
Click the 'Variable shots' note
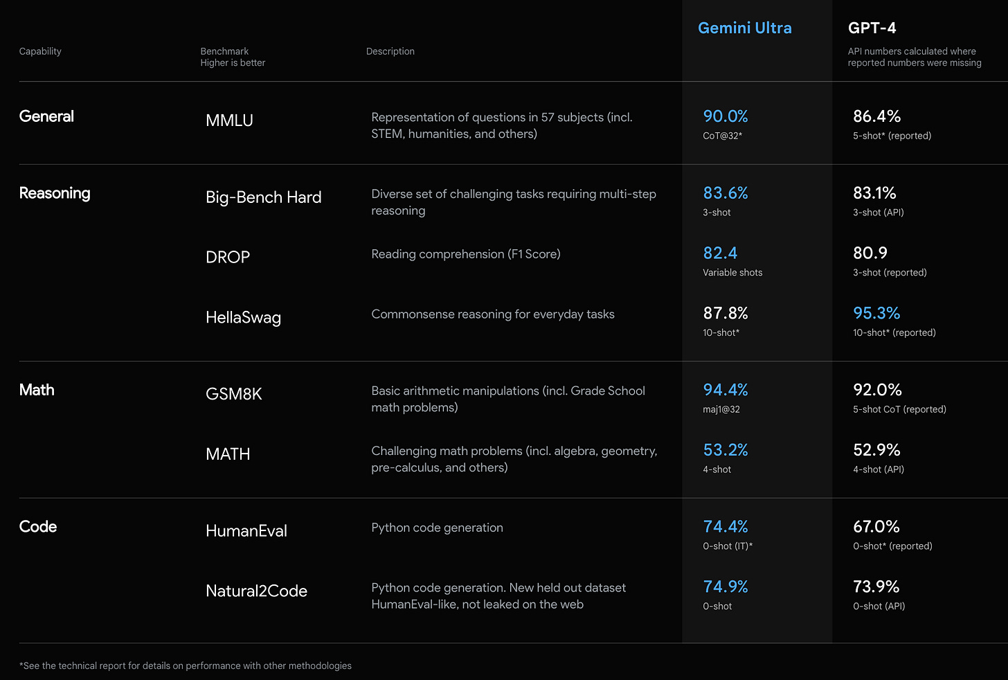732,273
